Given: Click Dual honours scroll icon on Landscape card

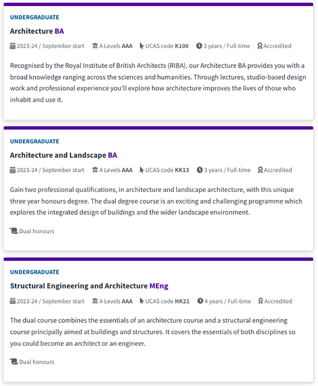Looking at the screenshot, I should click(x=14, y=231).
